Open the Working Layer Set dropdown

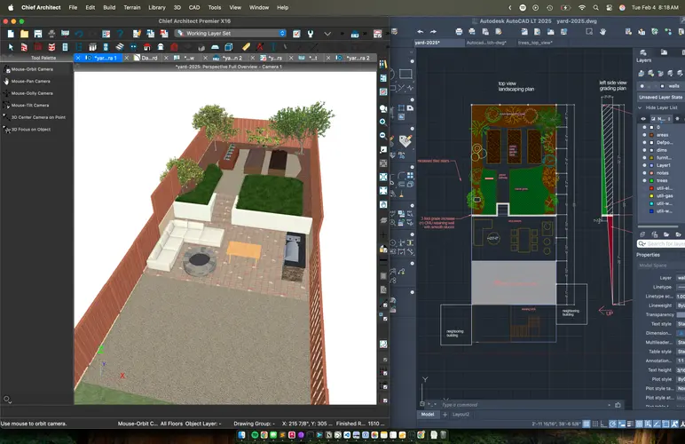tap(231, 33)
